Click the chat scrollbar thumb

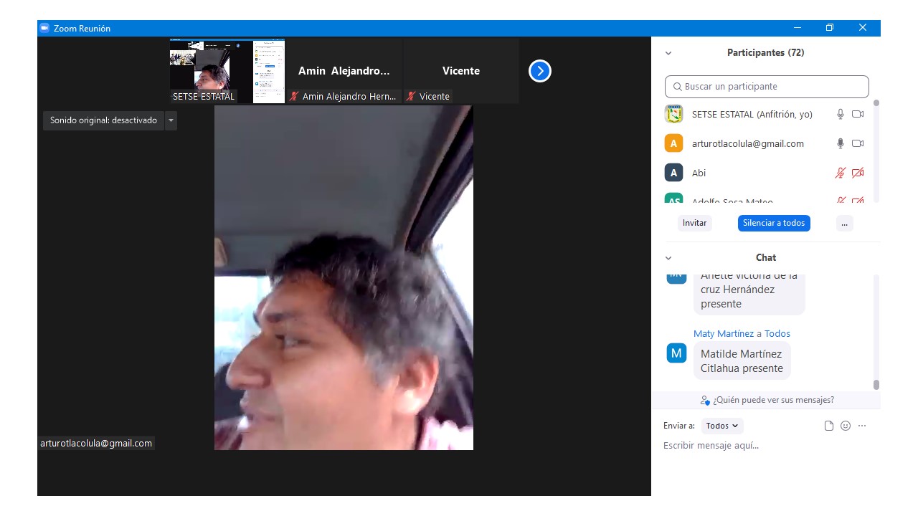tap(876, 385)
